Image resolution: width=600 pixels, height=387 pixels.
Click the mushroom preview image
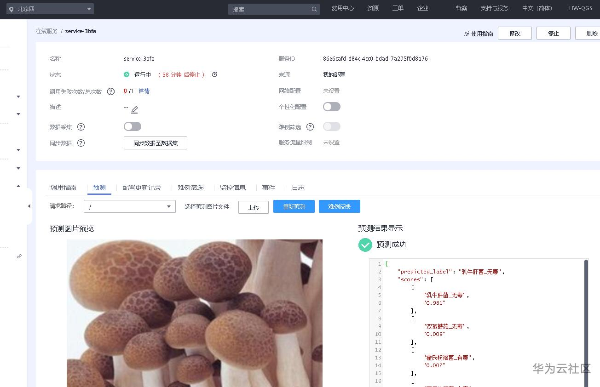point(195,313)
